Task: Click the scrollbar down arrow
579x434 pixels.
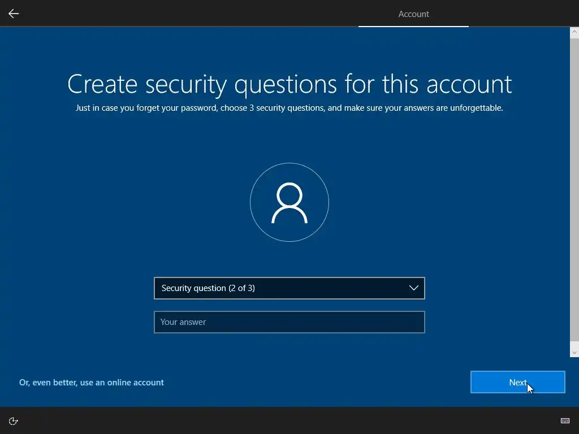Action: (574, 353)
